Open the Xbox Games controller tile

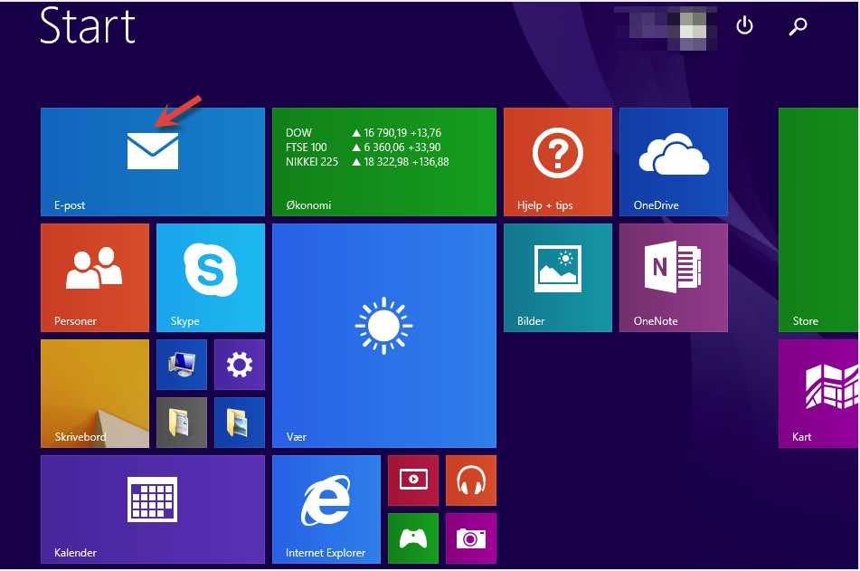tap(413, 538)
